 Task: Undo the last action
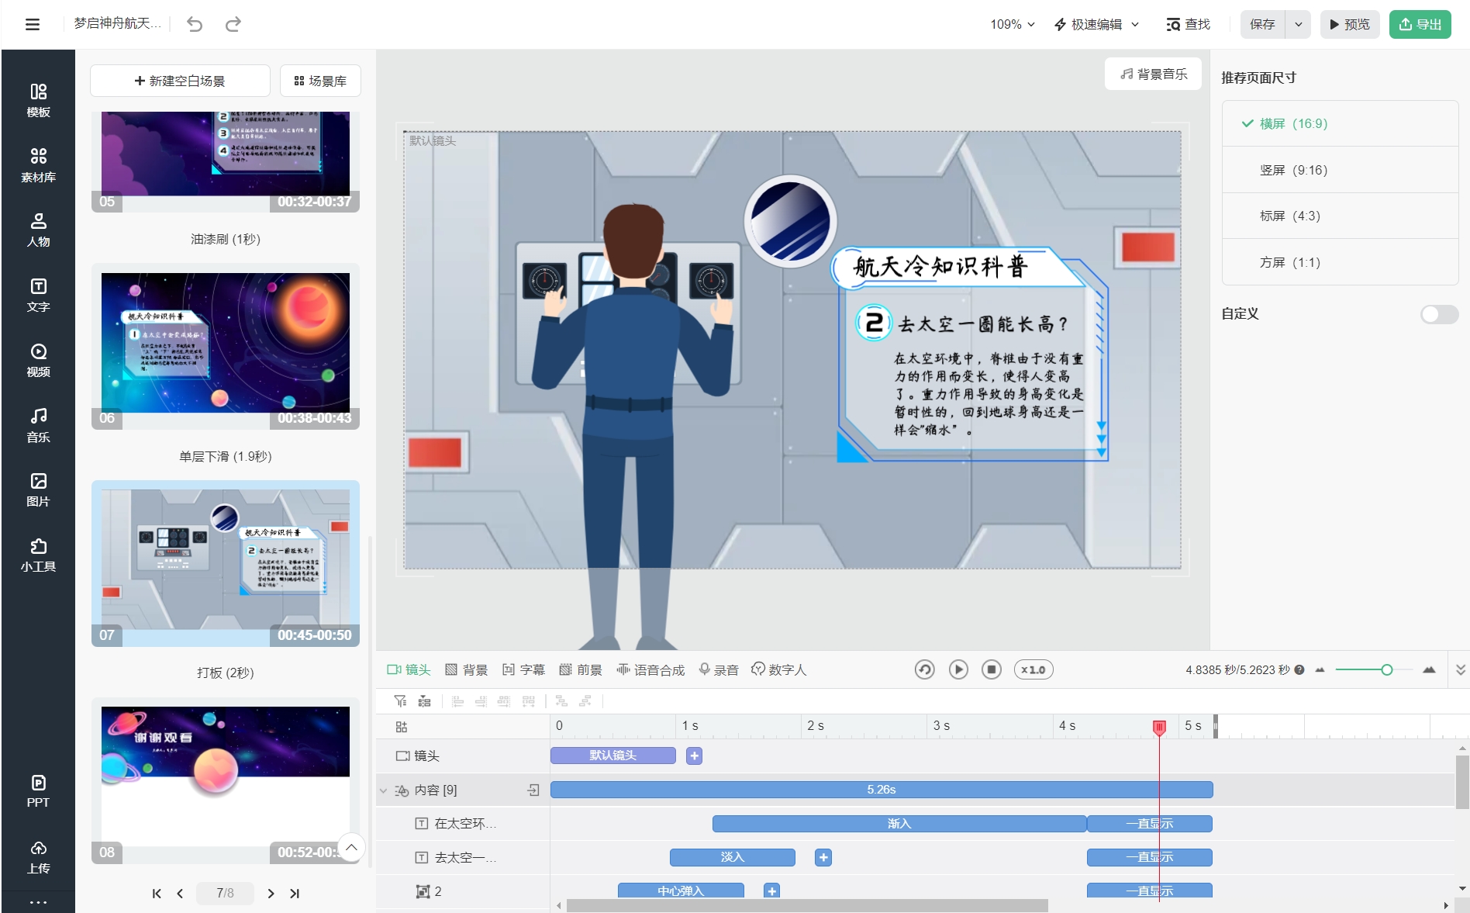click(x=195, y=24)
